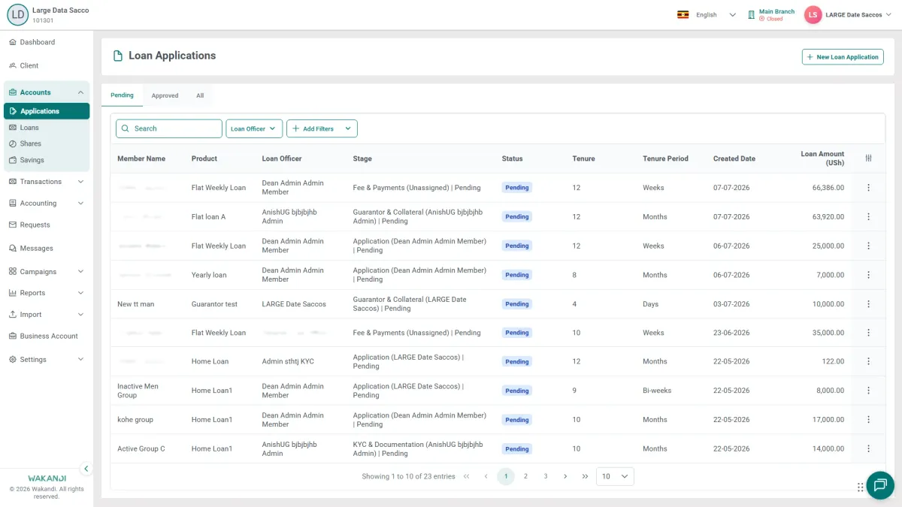Open row actions menu for Inactive Men Group
The width and height of the screenshot is (902, 507).
point(868,391)
